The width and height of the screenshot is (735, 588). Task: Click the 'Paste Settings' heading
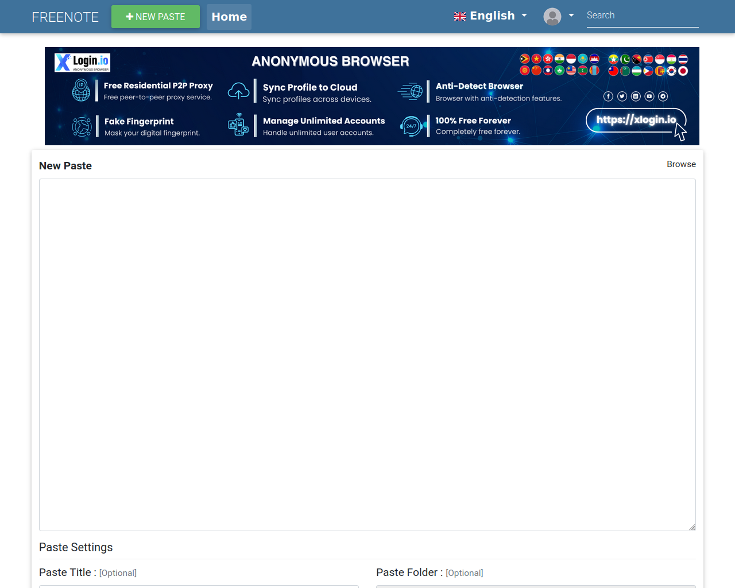76,547
